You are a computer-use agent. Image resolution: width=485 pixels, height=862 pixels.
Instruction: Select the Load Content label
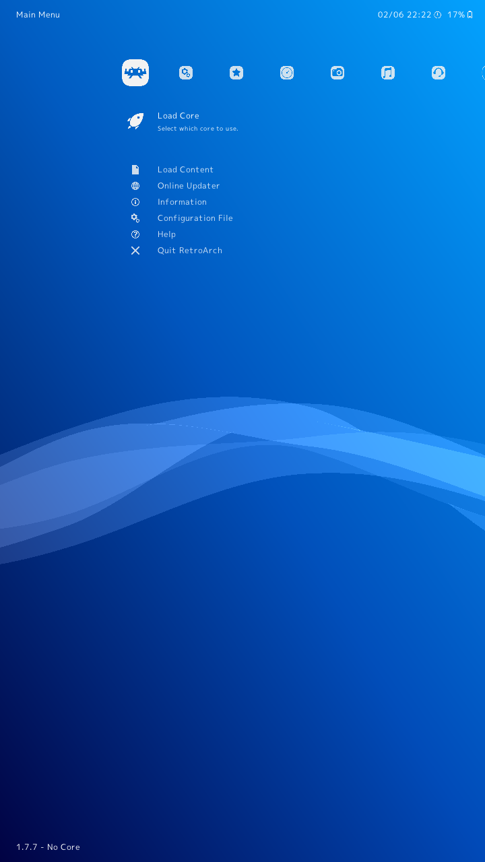click(185, 170)
